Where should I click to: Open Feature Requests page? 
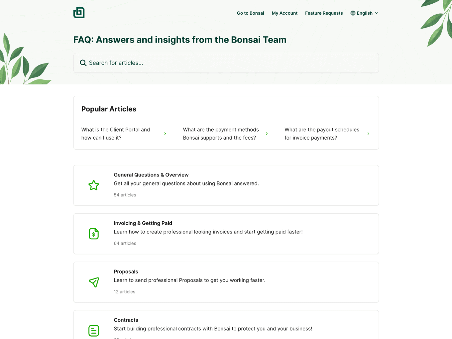click(324, 13)
